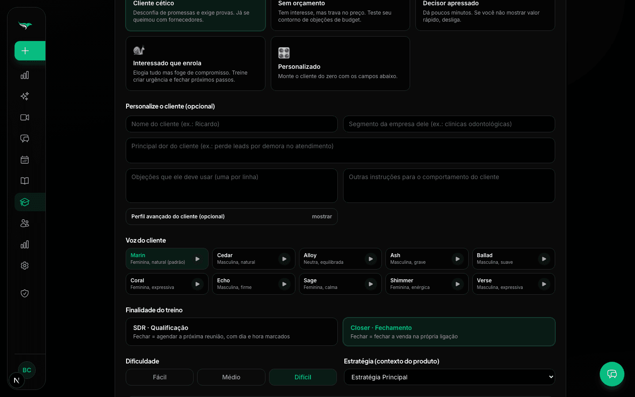Click the Segmento da empresa input field

pyautogui.click(x=449, y=124)
